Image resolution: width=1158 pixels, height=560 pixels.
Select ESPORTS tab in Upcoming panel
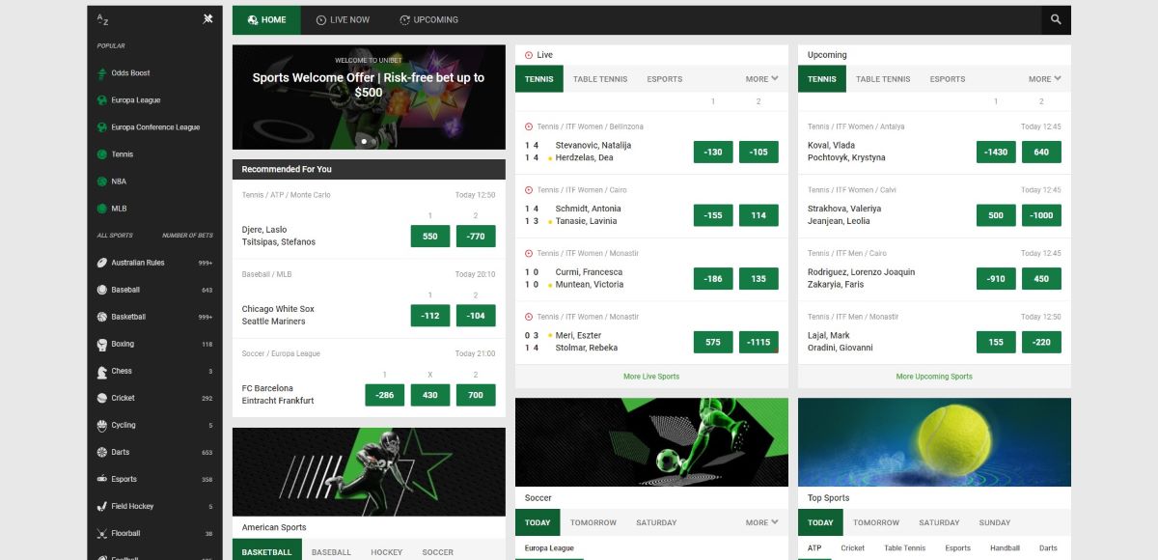click(948, 79)
